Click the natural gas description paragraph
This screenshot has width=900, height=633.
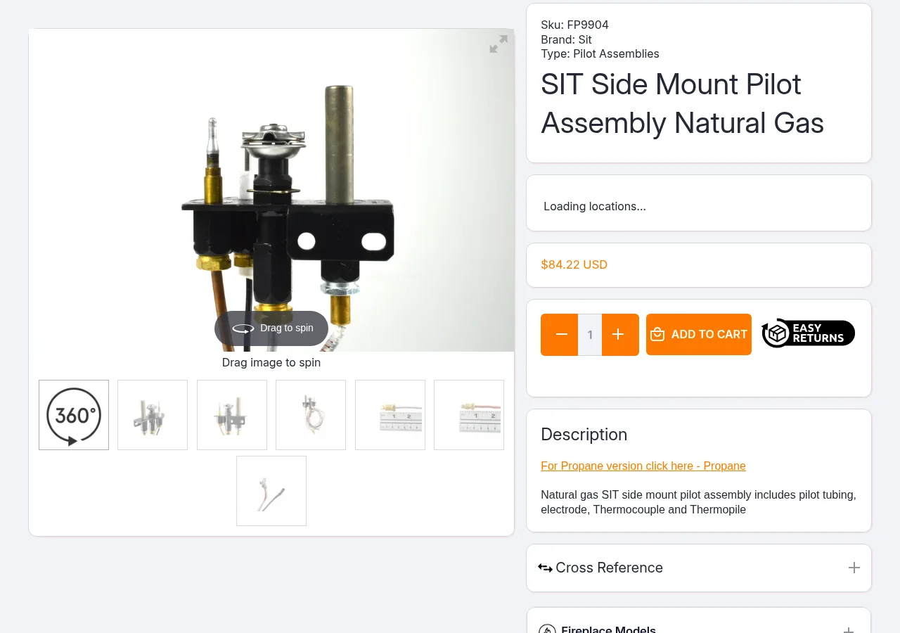pos(698,502)
